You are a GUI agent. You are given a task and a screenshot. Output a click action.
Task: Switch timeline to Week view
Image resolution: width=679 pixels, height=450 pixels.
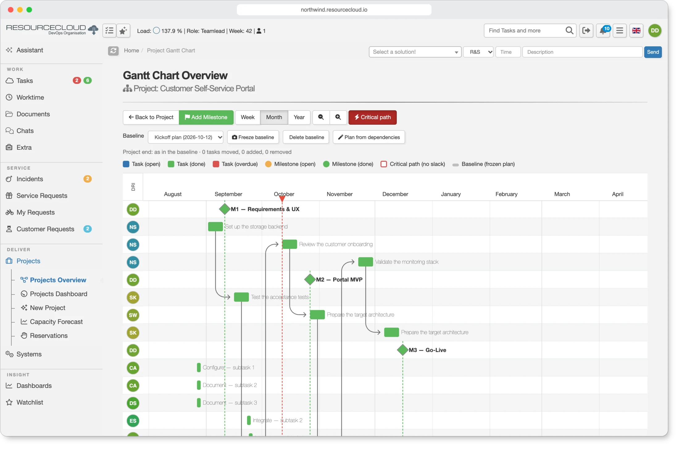click(248, 117)
